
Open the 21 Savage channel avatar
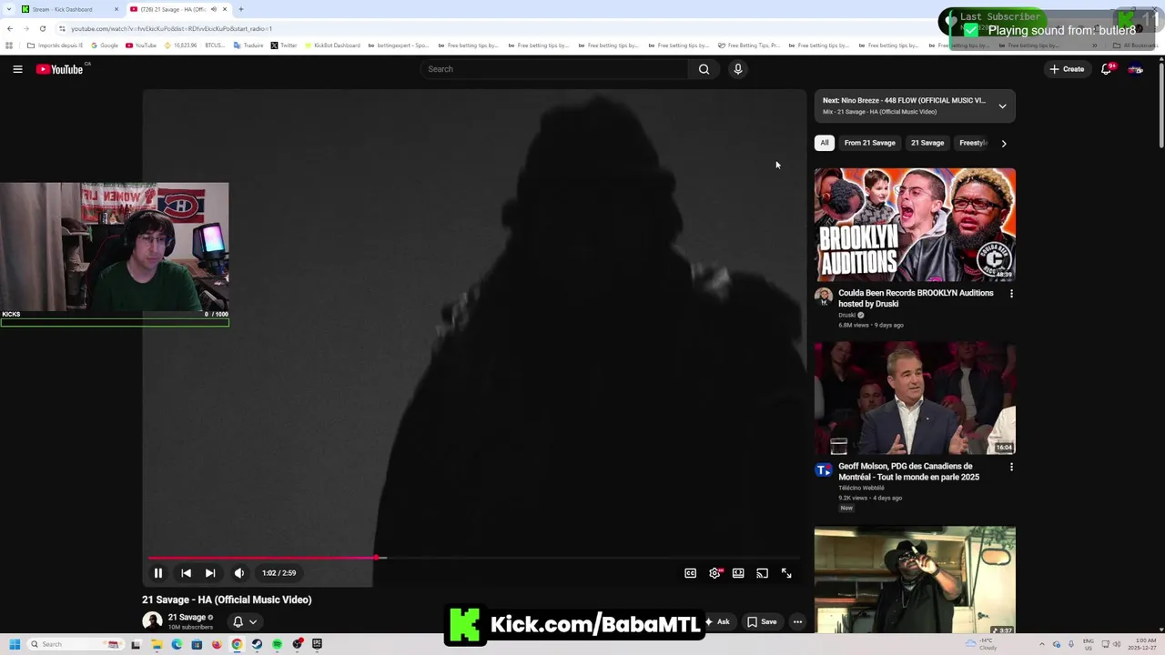coord(152,621)
